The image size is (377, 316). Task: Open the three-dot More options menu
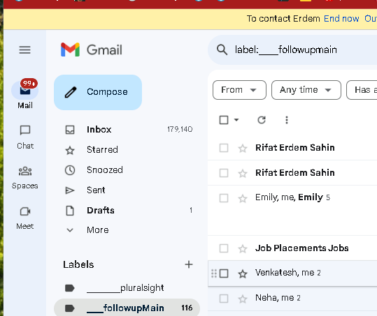click(286, 120)
